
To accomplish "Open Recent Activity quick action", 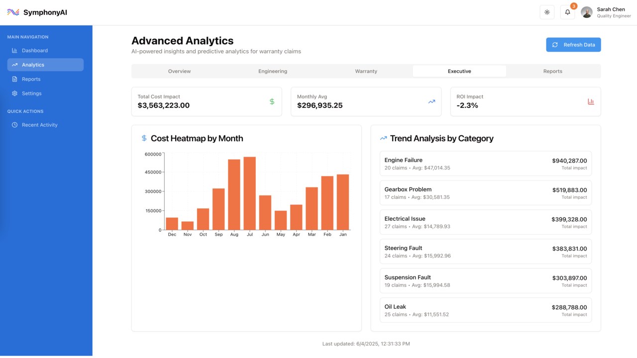I will (39, 125).
